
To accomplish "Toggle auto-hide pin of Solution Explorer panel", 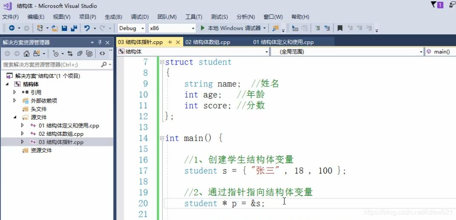I will pyautogui.click(x=100, y=42).
